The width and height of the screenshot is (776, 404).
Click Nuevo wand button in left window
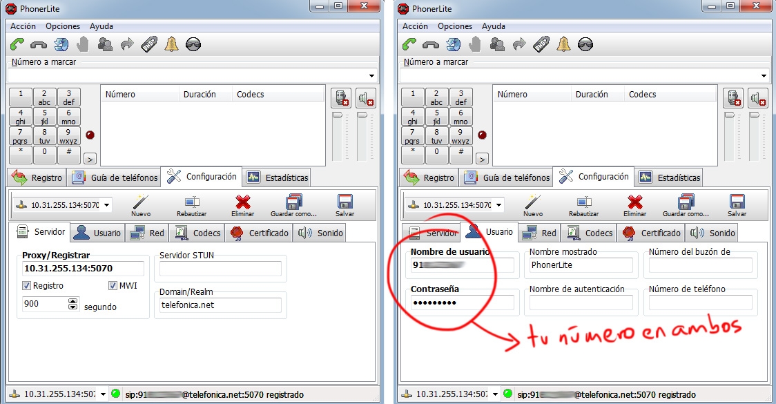141,206
